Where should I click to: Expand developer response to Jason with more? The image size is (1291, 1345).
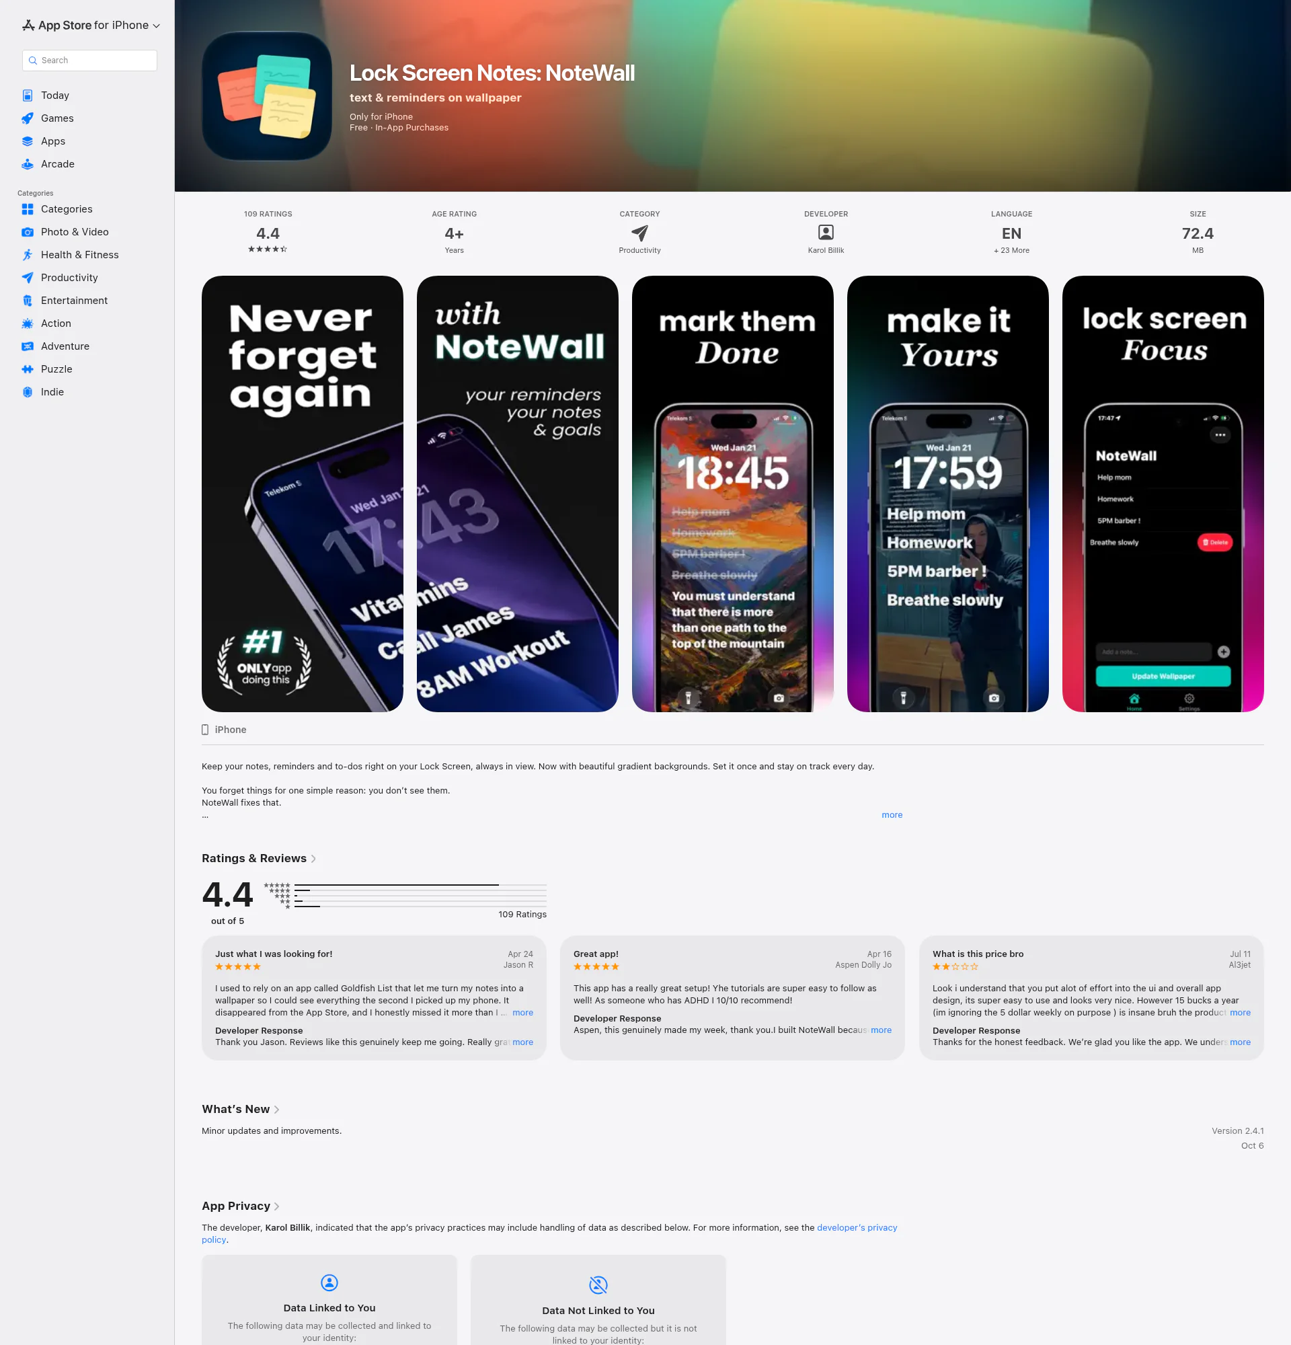coord(522,1042)
